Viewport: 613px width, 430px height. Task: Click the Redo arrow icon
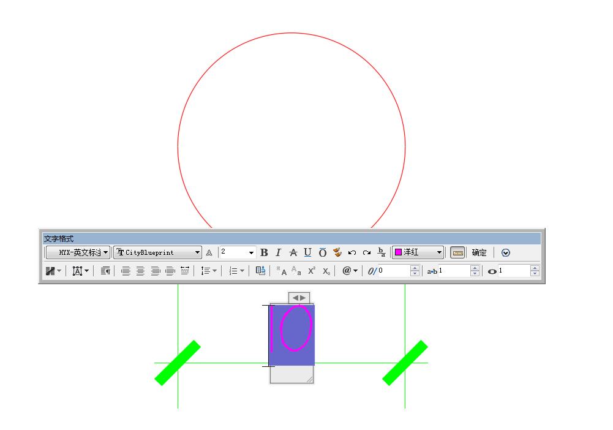click(367, 252)
